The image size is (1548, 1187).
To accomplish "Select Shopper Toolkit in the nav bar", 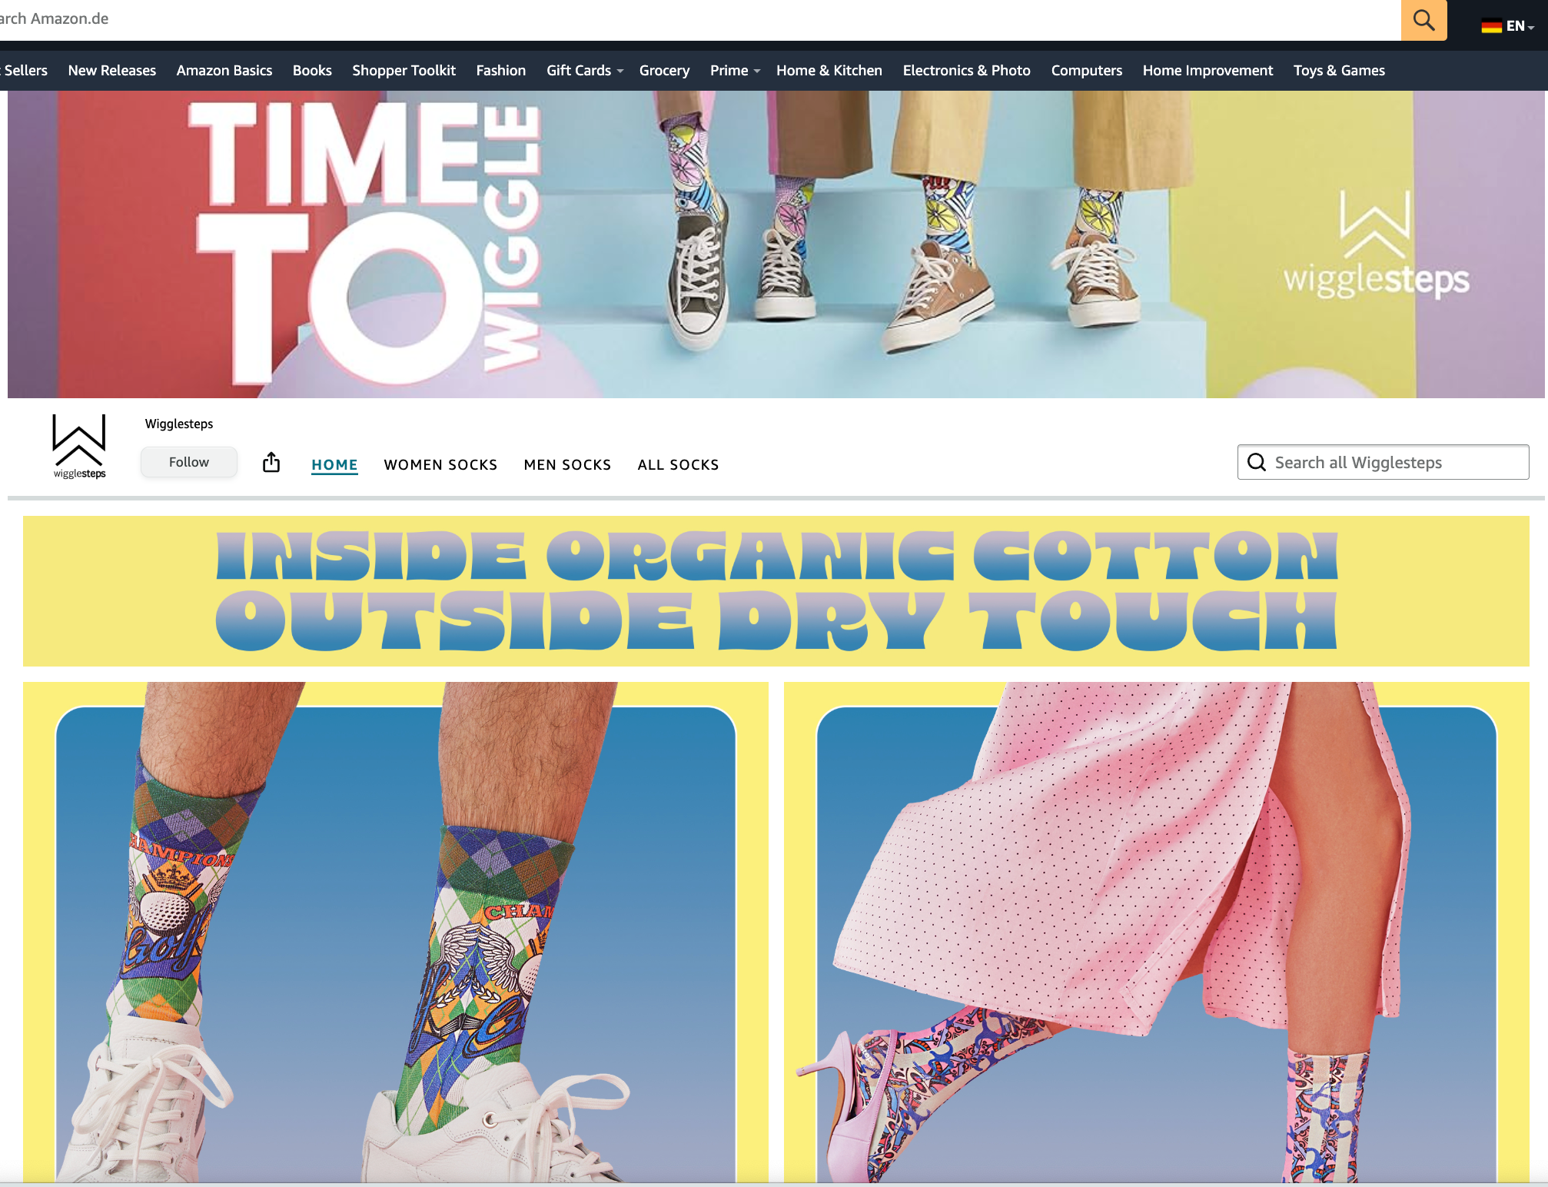I will click(404, 71).
